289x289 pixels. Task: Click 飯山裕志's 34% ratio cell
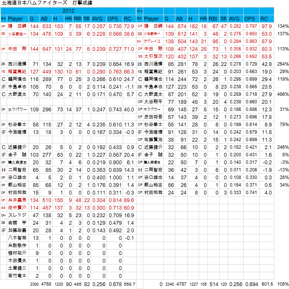(x=284, y=185)
